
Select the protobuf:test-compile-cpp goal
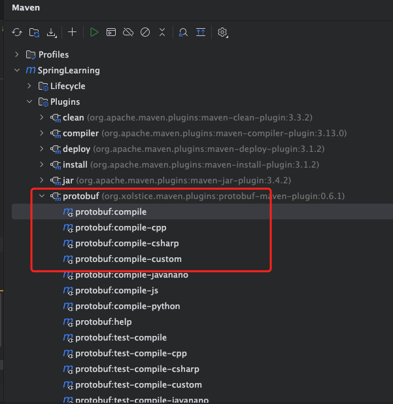point(131,354)
